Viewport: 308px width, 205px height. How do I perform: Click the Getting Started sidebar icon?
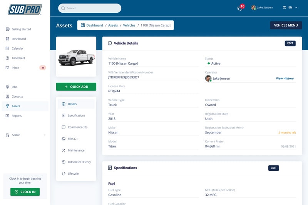7,29
